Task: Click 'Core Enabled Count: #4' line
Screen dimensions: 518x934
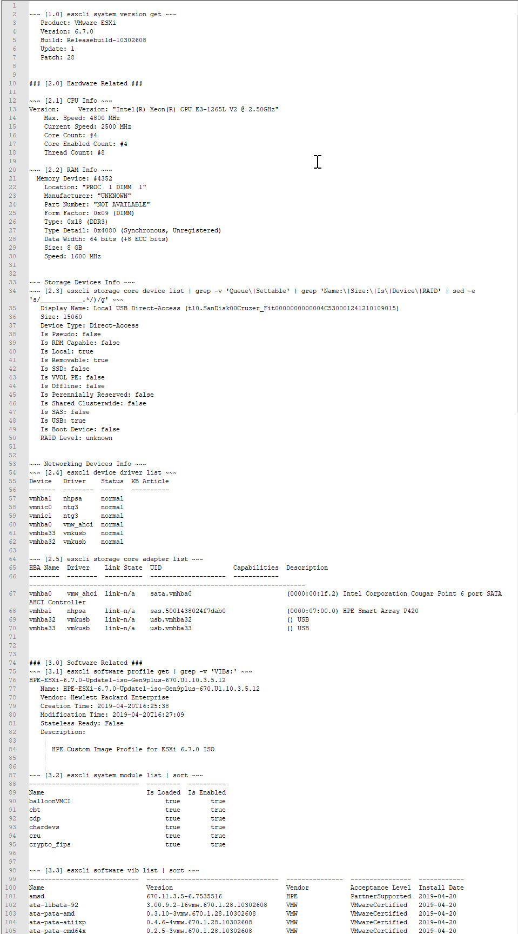Action: 86,144
